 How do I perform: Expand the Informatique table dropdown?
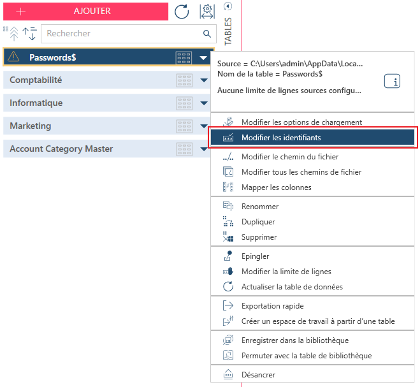click(204, 103)
